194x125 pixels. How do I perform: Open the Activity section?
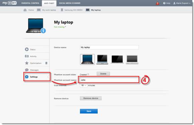coord(37,56)
